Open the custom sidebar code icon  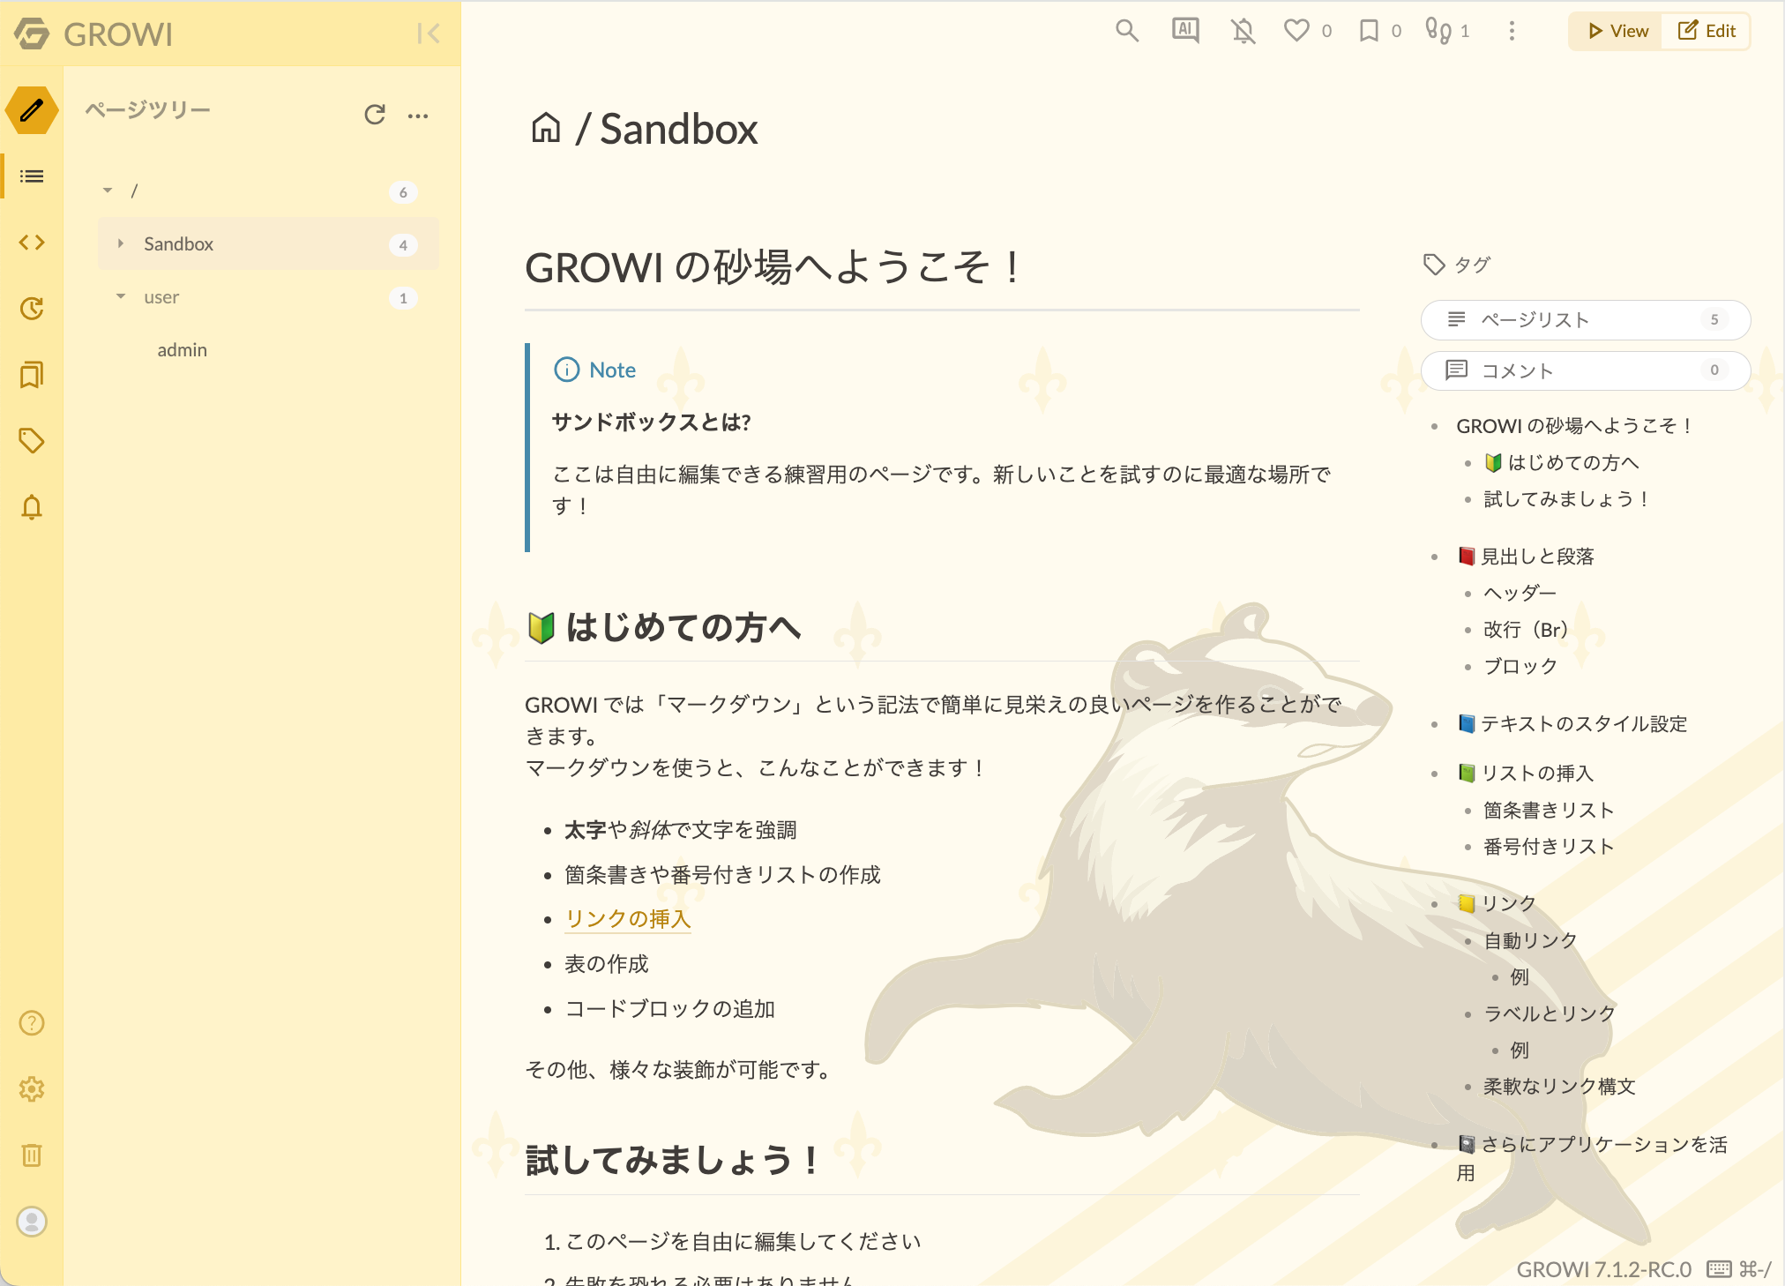click(32, 242)
